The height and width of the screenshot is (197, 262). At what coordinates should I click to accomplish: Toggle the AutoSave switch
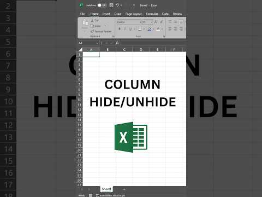(x=102, y=5)
